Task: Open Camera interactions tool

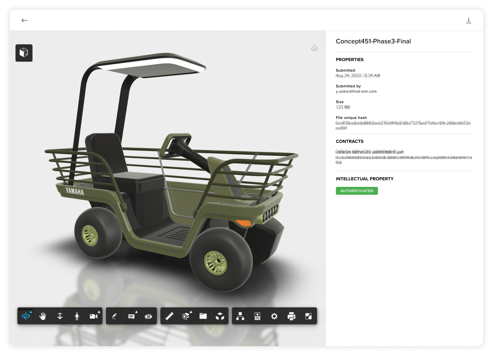Action: [x=94, y=316]
